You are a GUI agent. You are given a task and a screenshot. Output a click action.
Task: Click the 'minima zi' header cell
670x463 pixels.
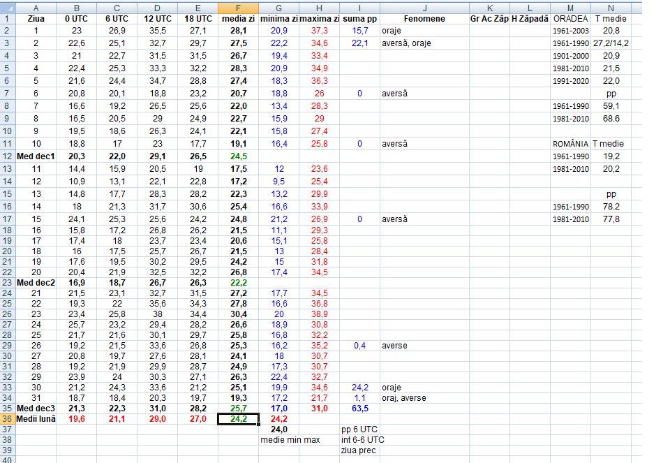278,19
